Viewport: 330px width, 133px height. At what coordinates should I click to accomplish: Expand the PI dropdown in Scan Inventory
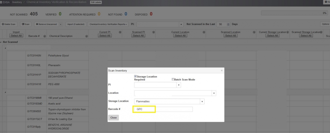pos(179,85)
